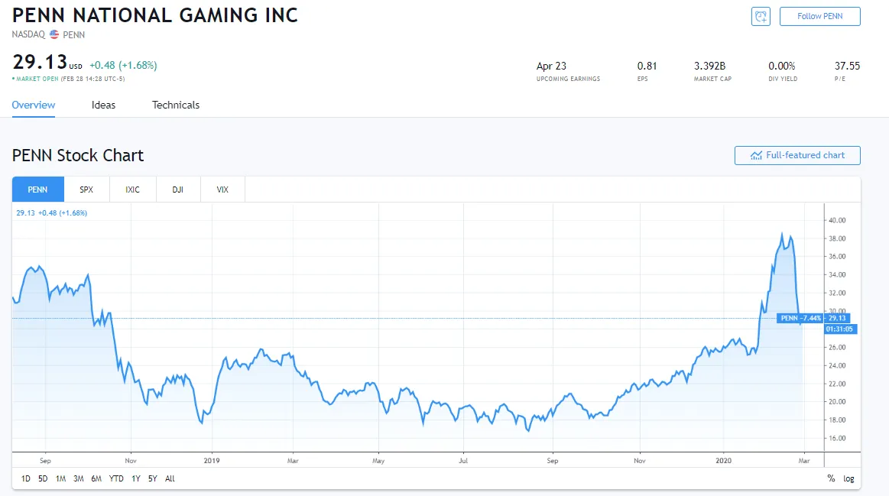Select the VIX chart tab
Viewport: 889px width, 496px height.
[x=222, y=190]
